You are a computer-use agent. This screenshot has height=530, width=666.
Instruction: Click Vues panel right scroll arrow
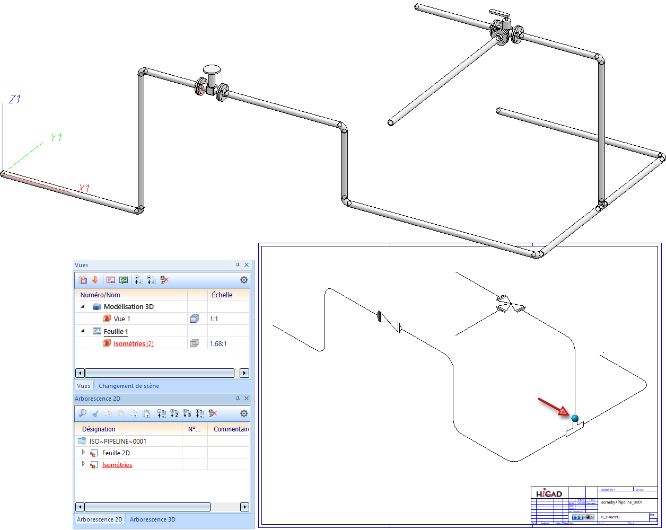pyautogui.click(x=244, y=373)
